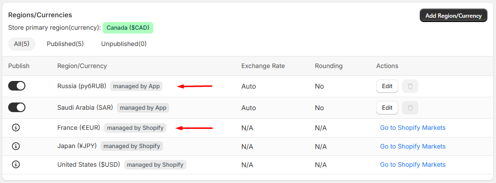
Task: Click the Add Region/Currency button
Action: click(453, 15)
